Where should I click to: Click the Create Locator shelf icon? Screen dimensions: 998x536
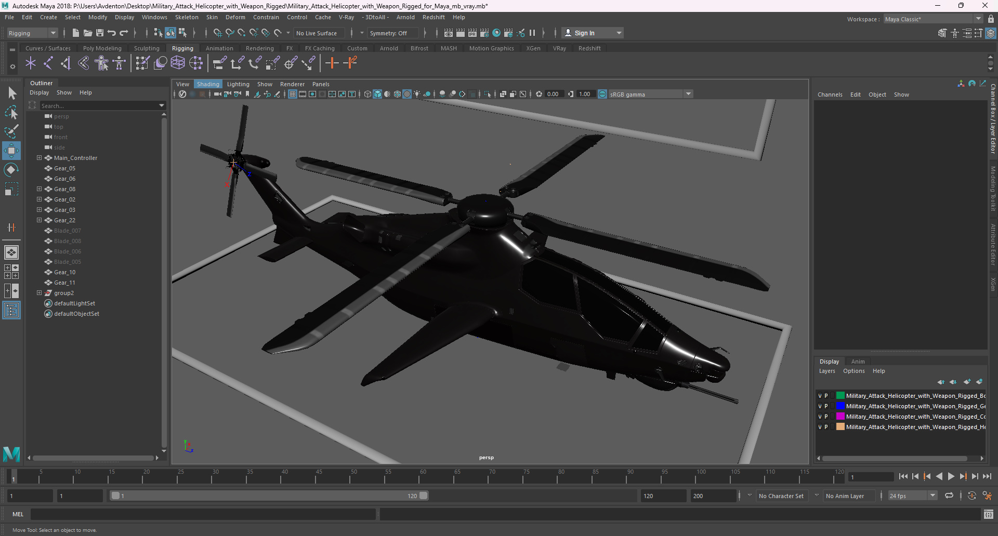tap(31, 63)
